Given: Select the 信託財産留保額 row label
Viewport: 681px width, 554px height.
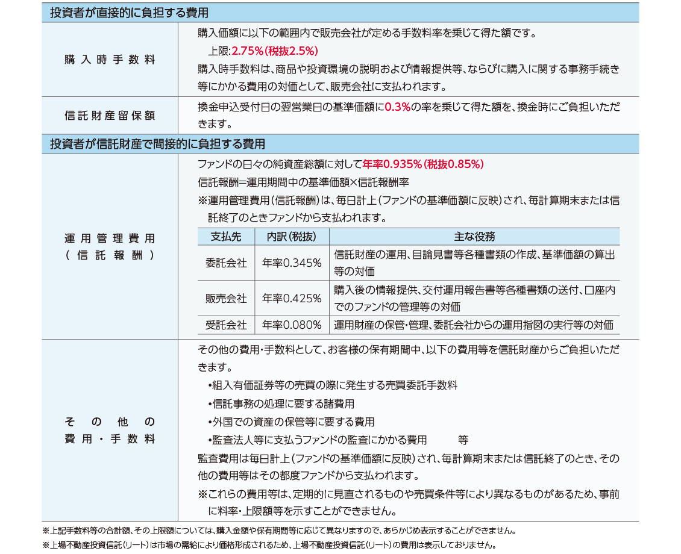Looking at the screenshot, I should click(x=110, y=115).
